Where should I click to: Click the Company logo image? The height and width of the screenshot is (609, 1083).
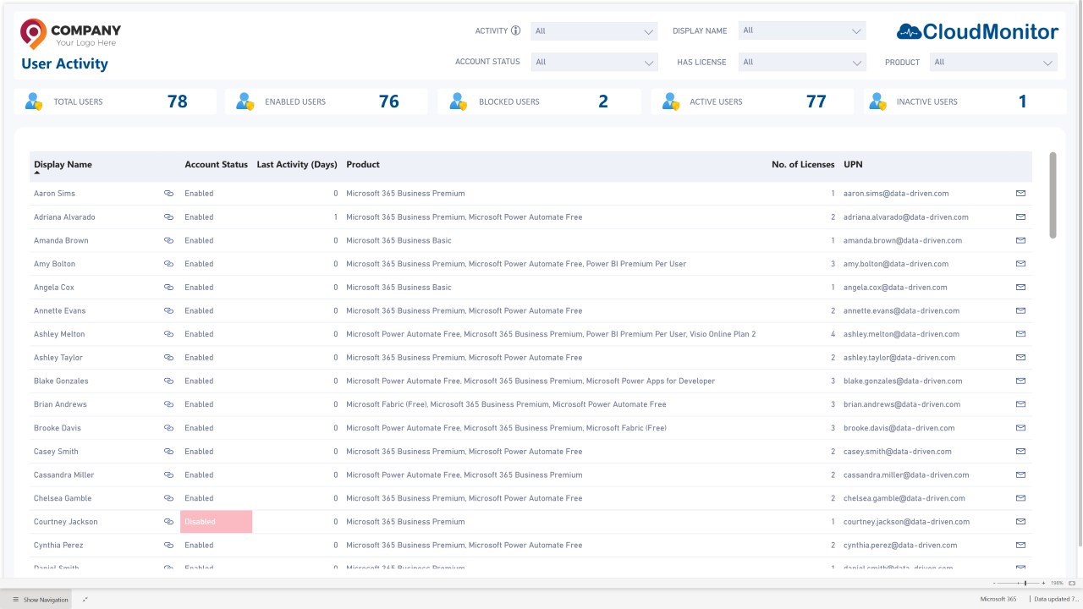coord(70,34)
